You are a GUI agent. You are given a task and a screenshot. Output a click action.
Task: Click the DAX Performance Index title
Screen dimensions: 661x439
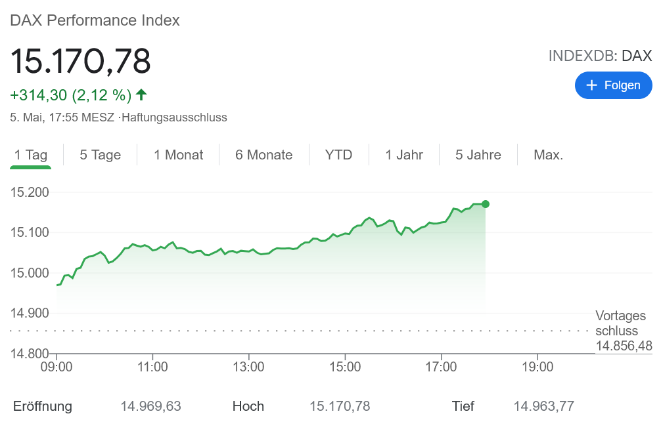pos(95,20)
